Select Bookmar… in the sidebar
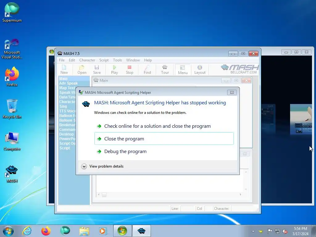The image size is (316, 237). coord(67,125)
